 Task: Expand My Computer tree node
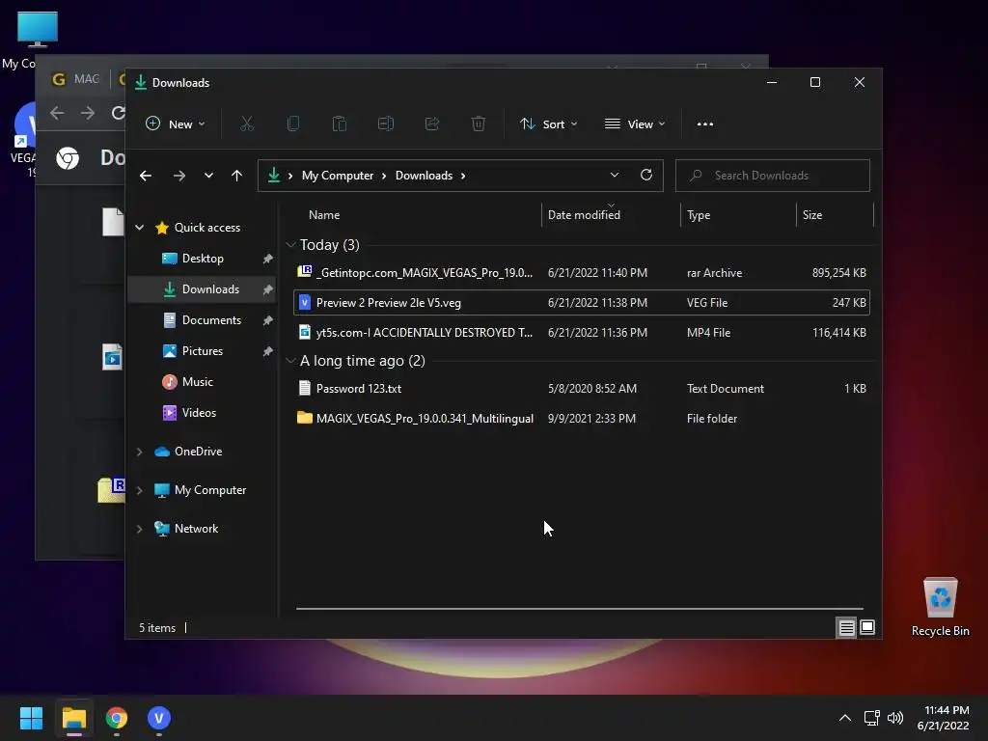139,490
